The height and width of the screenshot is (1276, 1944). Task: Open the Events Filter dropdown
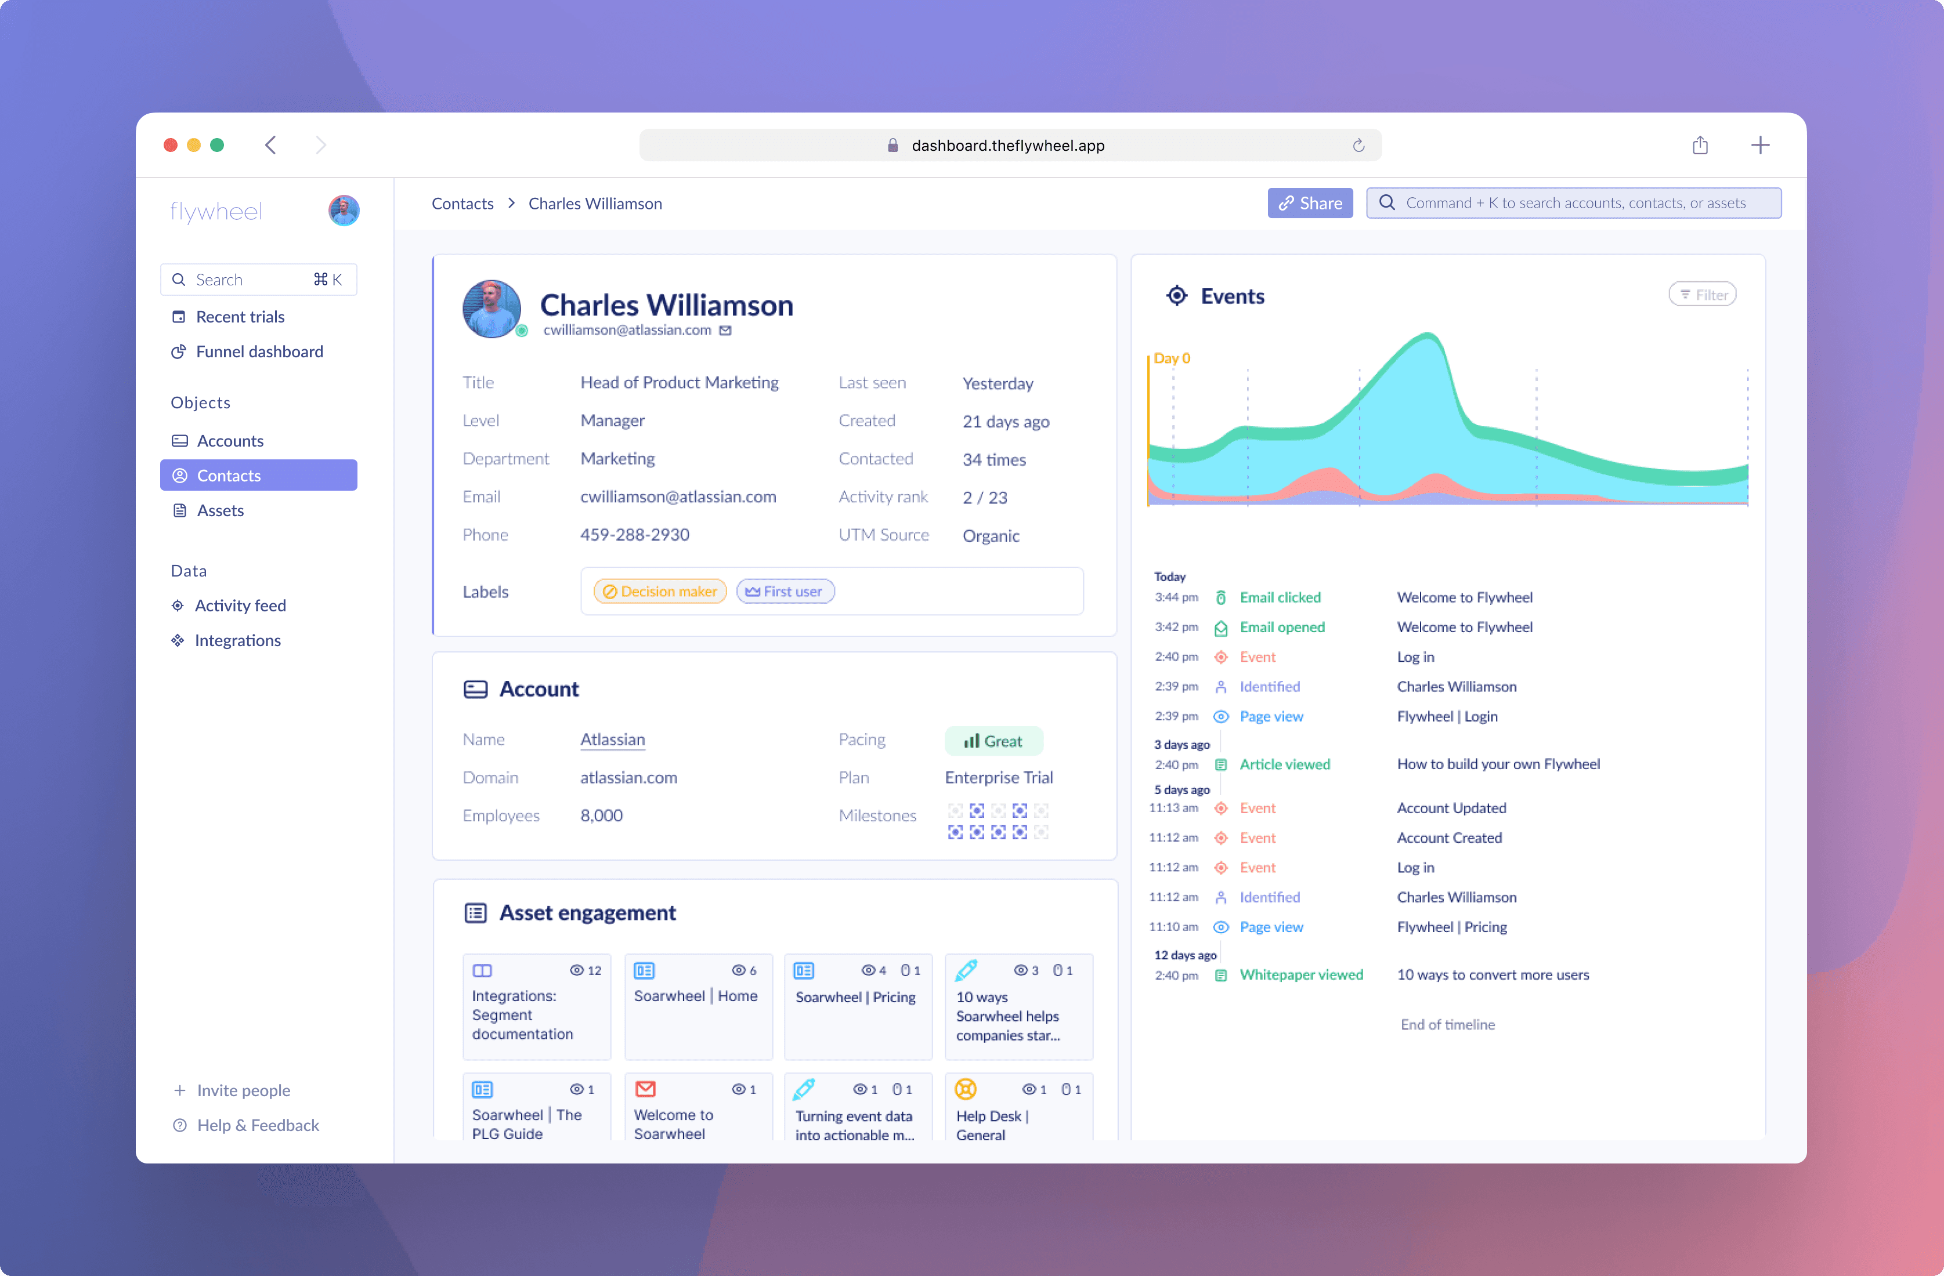click(1702, 295)
